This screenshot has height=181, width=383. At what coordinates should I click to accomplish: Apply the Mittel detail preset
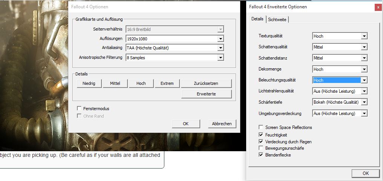point(115,83)
